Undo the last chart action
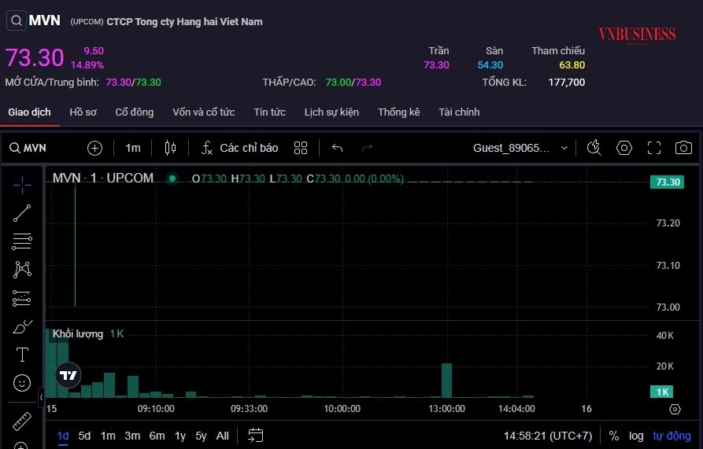703x449 pixels. pyautogui.click(x=337, y=148)
